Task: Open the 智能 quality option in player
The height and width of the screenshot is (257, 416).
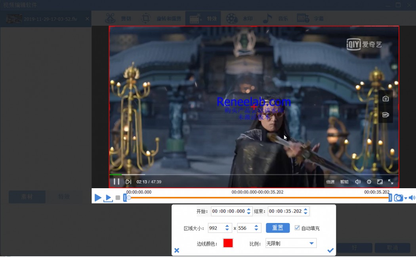Action: click(344, 182)
